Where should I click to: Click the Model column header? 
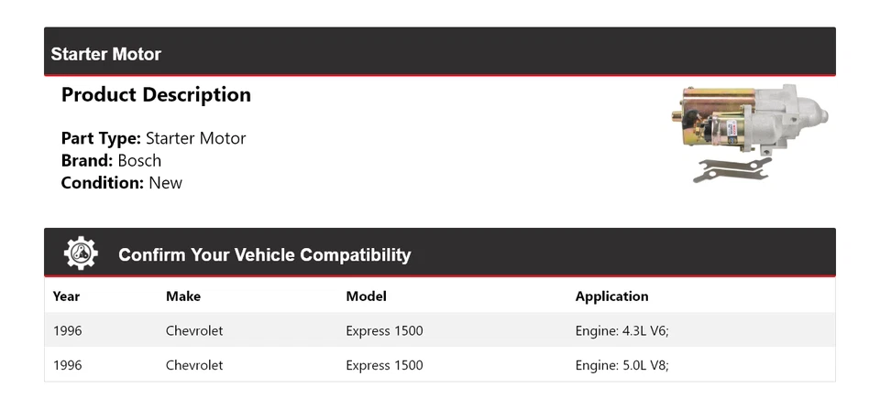(366, 296)
